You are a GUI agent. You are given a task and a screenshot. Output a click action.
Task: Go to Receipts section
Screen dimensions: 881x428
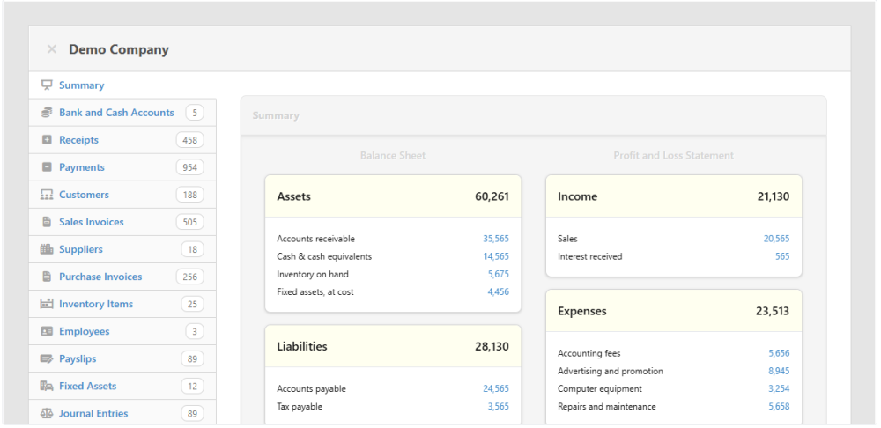(78, 140)
